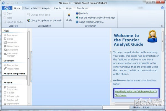Screen dimensions: 166x111
Task: Click the Scores icon in sidebar
Action: tap(5, 39)
